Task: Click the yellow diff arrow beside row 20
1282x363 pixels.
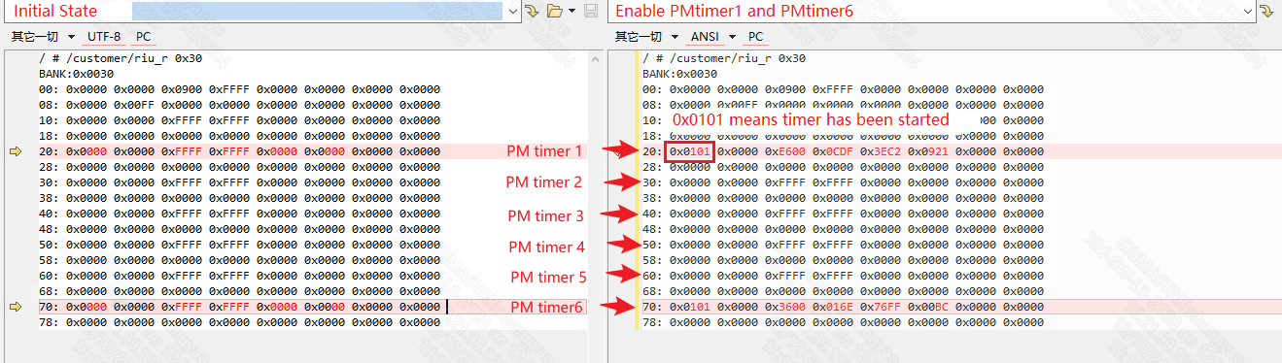Action: (x=16, y=151)
